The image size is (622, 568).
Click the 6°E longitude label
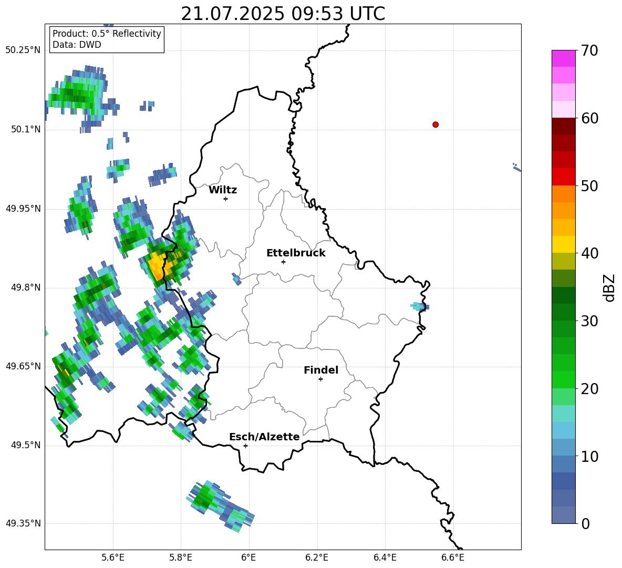pyautogui.click(x=249, y=557)
